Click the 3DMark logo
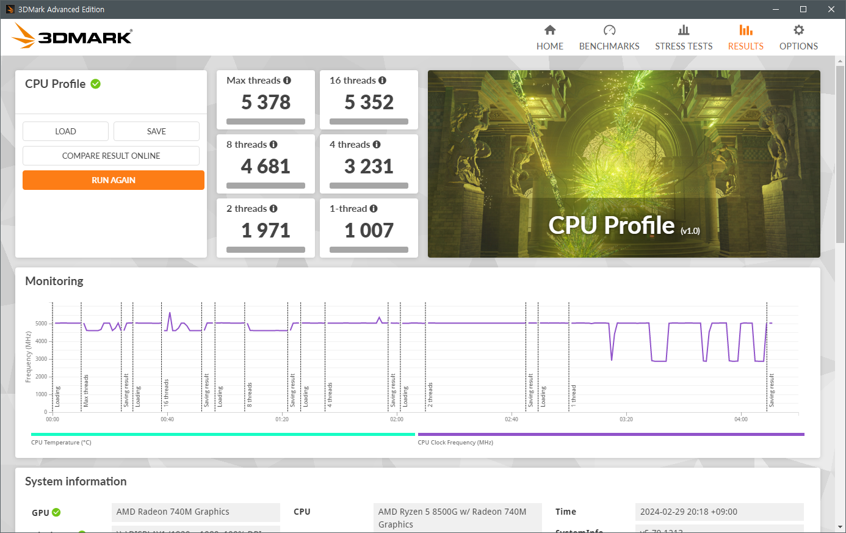This screenshot has width=846, height=533. (72, 36)
